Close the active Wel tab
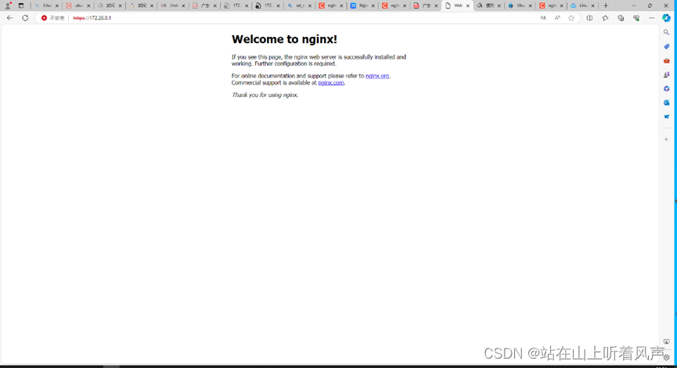The width and height of the screenshot is (677, 368). click(x=467, y=6)
